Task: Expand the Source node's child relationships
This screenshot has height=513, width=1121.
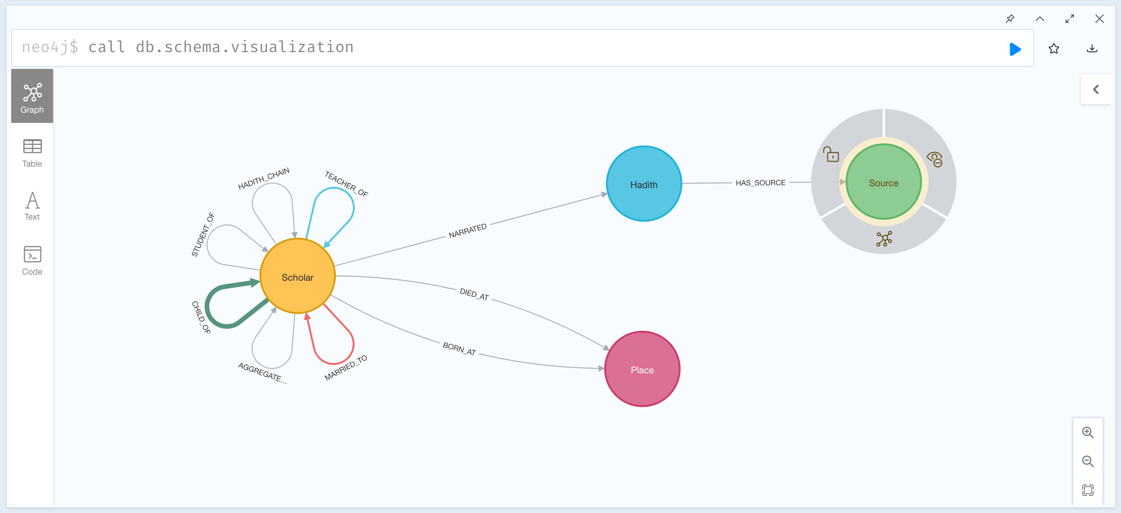Action: (884, 239)
